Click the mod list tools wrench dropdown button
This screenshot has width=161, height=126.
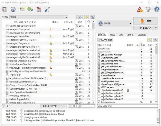tap(80, 17)
